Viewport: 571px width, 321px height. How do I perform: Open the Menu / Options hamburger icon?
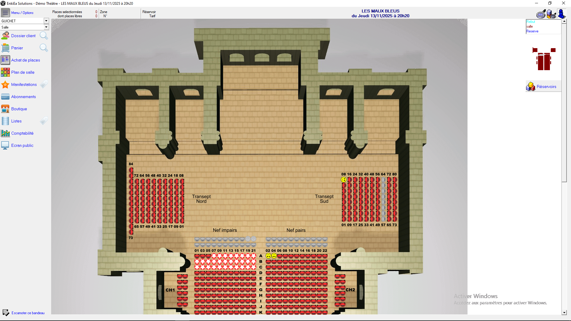click(5, 13)
